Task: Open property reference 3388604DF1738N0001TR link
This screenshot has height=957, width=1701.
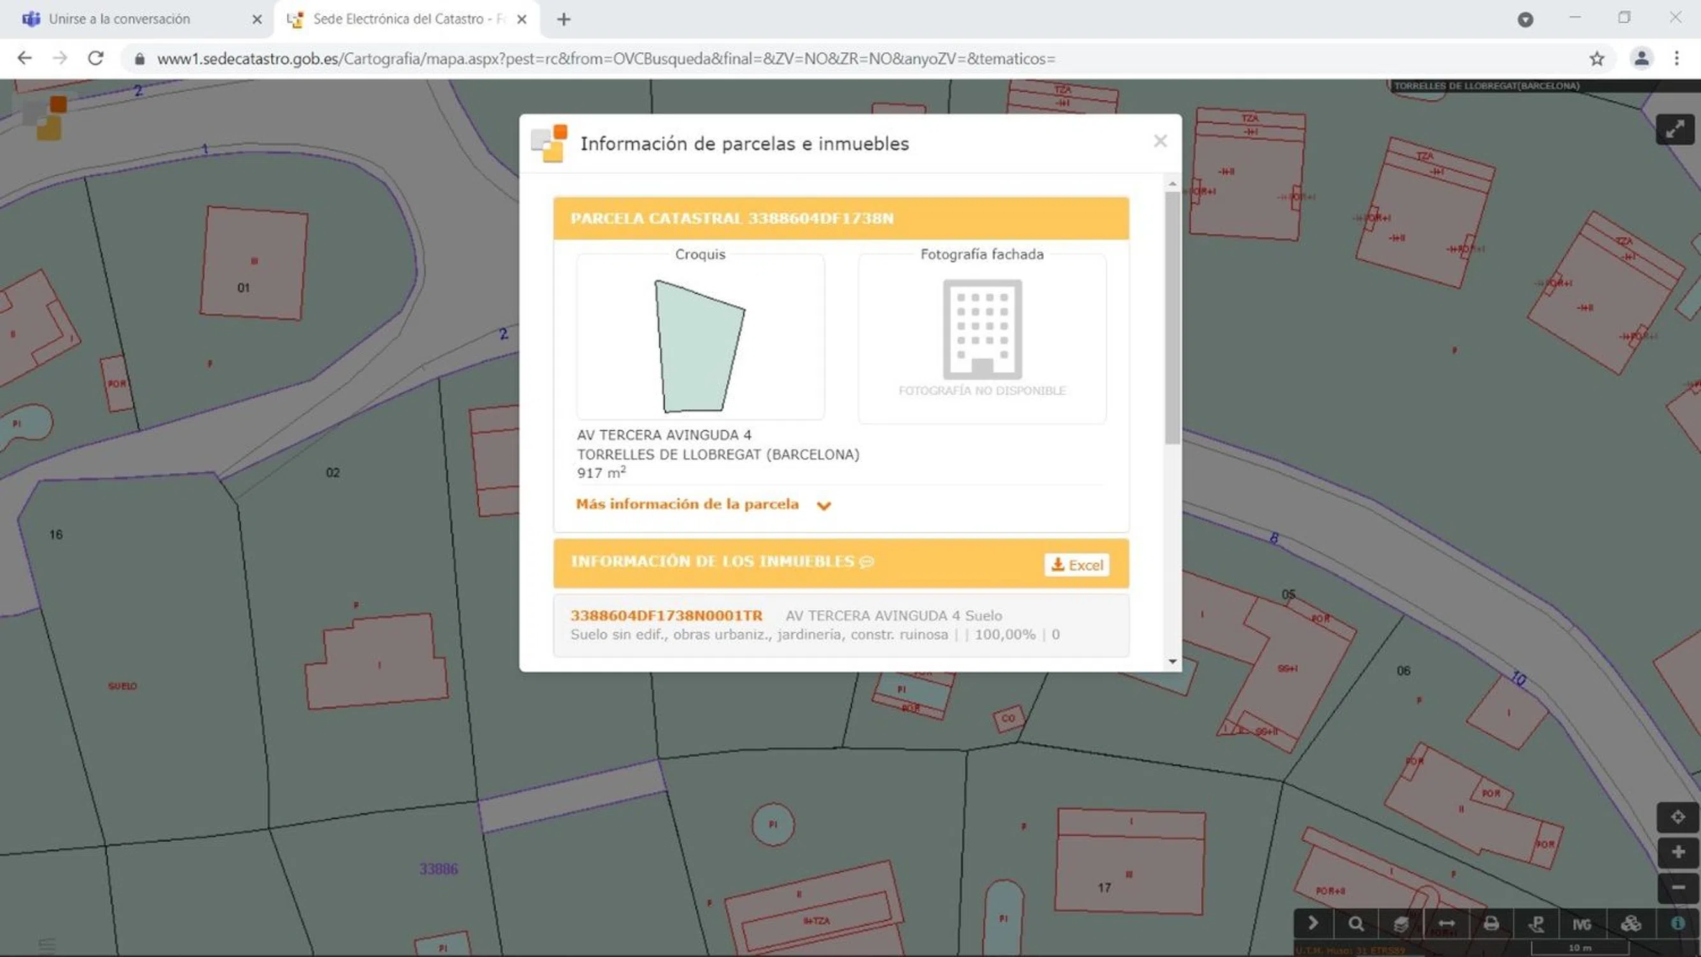Action: pos(665,616)
